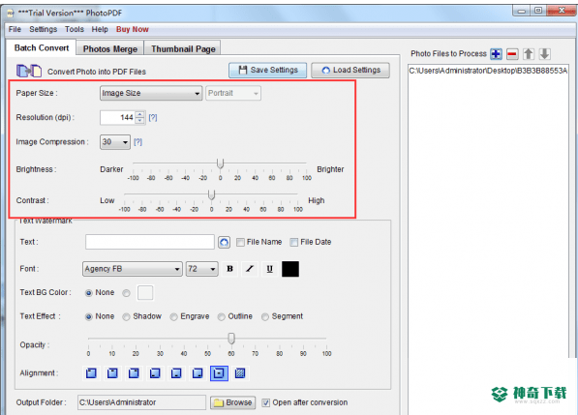Open Image Compression dropdown showing 30
The height and width of the screenshot is (415, 578).
pos(115,142)
